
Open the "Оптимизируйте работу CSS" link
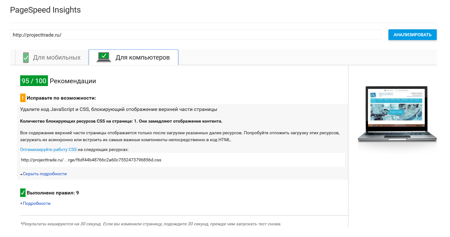(48, 149)
